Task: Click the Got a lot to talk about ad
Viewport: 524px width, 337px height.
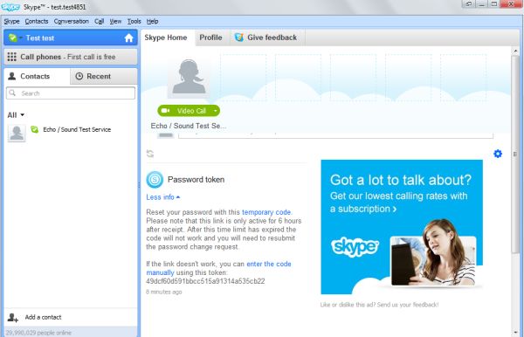Action: 402,227
